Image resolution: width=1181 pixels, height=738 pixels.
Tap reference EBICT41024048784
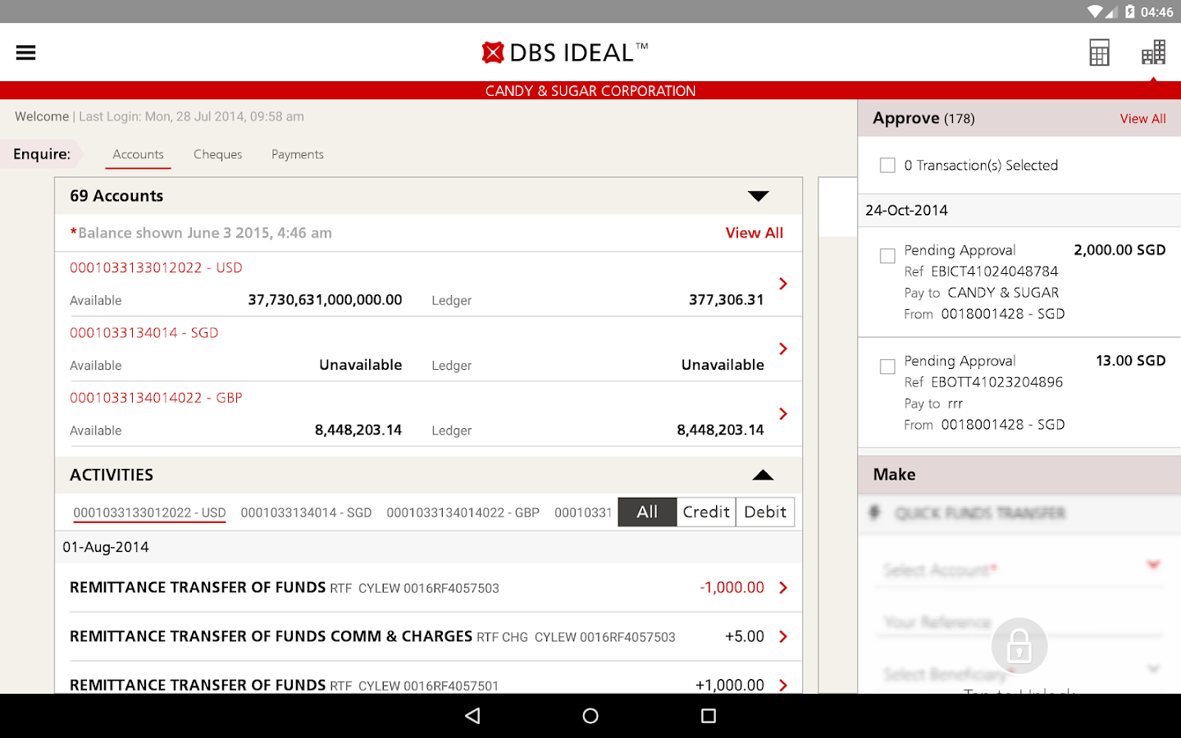point(994,271)
